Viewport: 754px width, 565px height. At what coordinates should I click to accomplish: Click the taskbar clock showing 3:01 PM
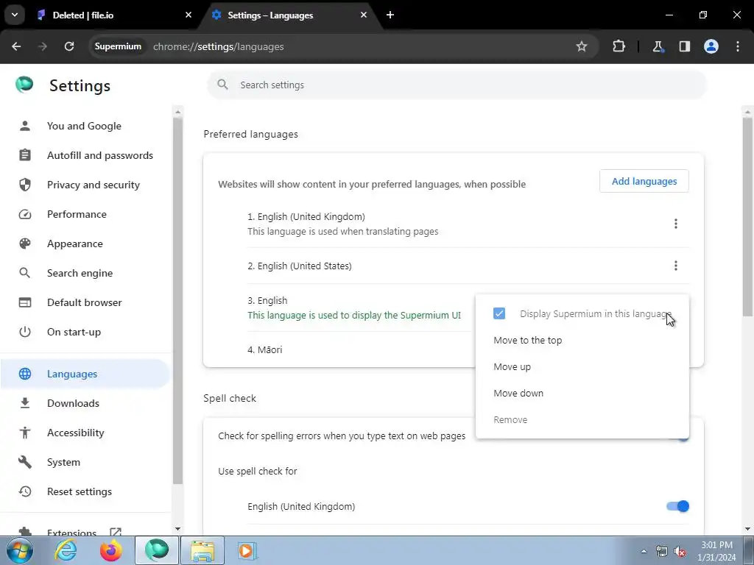click(x=716, y=551)
